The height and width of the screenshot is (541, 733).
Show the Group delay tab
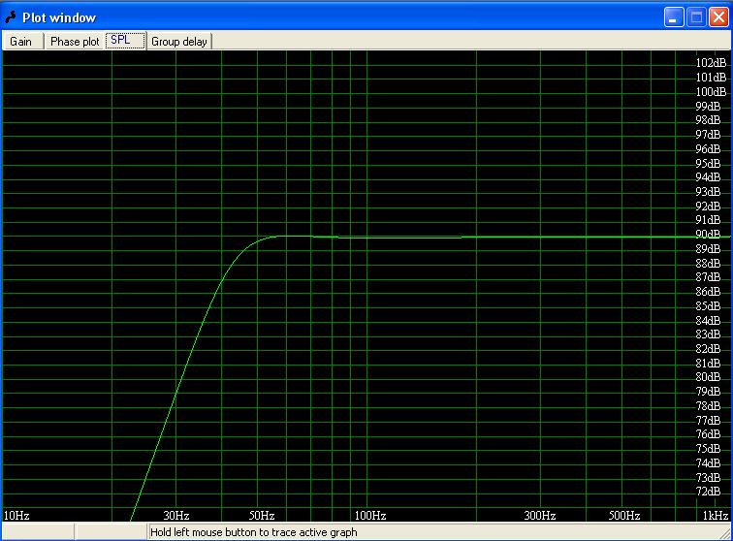click(x=179, y=41)
